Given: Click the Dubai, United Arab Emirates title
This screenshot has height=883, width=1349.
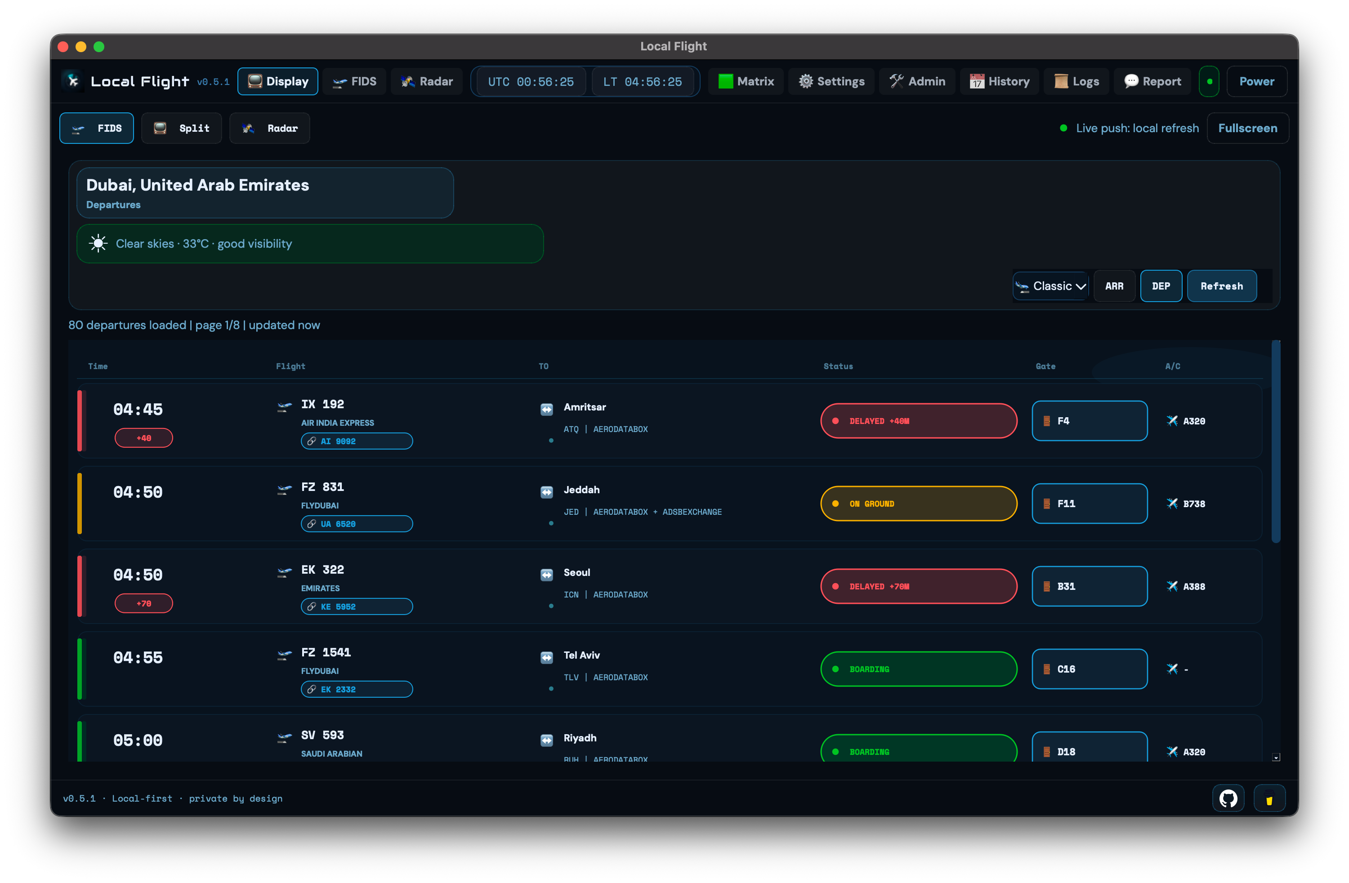Looking at the screenshot, I should click(197, 185).
